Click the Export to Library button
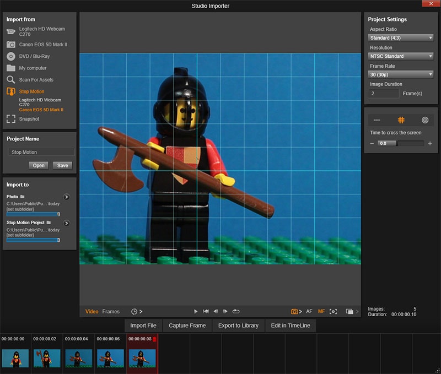This screenshot has width=441, height=374. click(238, 326)
